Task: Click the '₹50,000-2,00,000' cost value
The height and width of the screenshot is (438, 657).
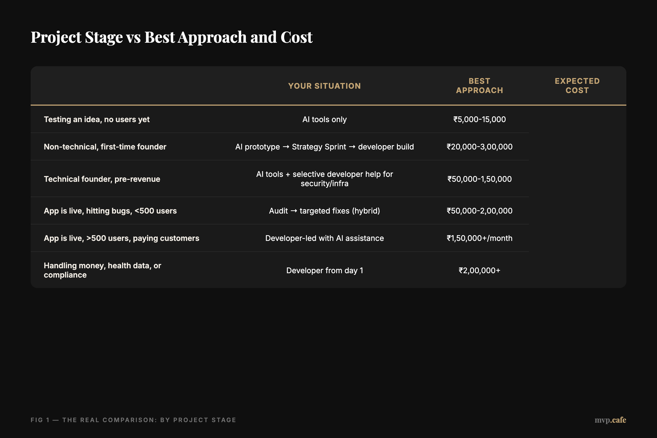Action: click(480, 211)
